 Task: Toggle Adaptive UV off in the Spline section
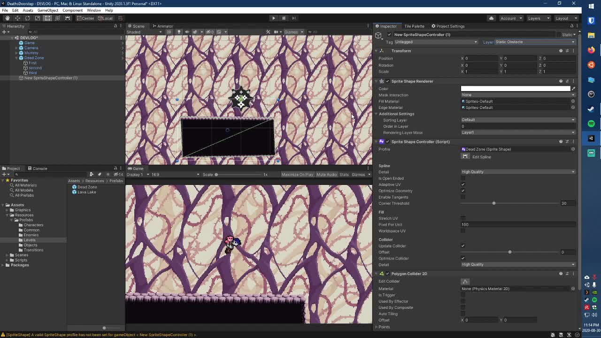click(x=463, y=184)
